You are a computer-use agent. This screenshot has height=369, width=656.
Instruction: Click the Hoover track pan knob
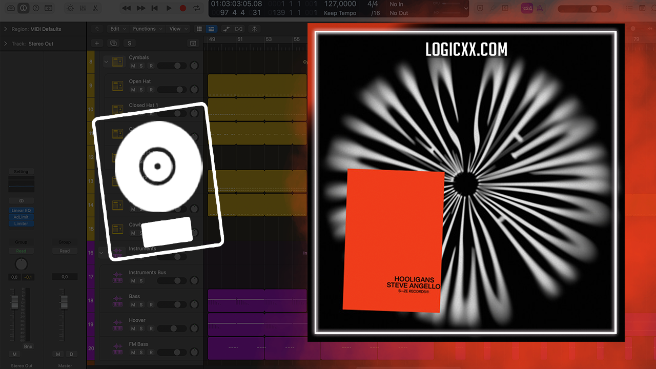coord(194,329)
